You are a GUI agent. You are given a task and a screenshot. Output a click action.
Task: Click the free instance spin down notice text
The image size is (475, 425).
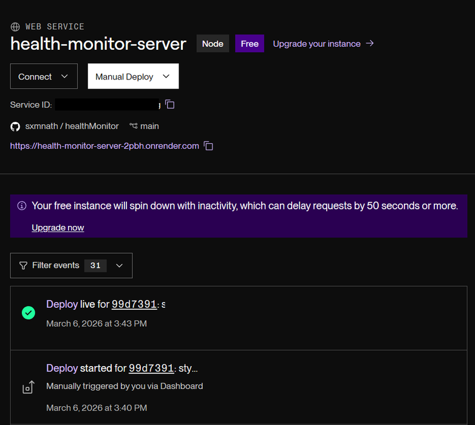click(x=245, y=206)
